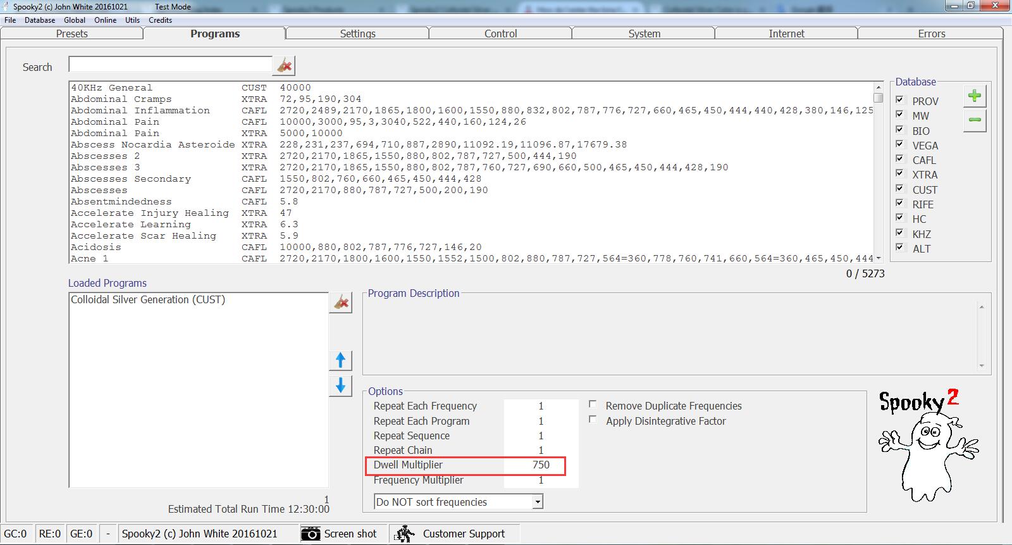Toggle the XTRA database checkbox
The image size is (1012, 545).
(x=899, y=173)
